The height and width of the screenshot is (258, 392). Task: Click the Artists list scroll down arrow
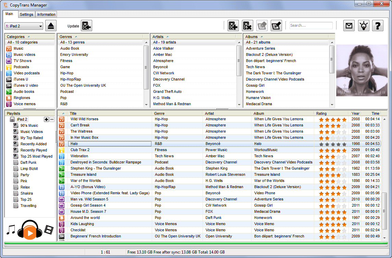tap(239, 105)
